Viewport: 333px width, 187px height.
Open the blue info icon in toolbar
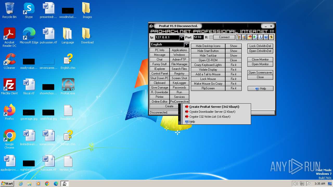click(261, 37)
